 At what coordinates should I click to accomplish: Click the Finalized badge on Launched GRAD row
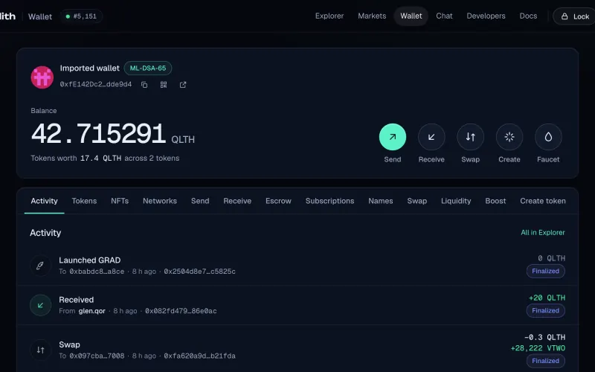546,271
